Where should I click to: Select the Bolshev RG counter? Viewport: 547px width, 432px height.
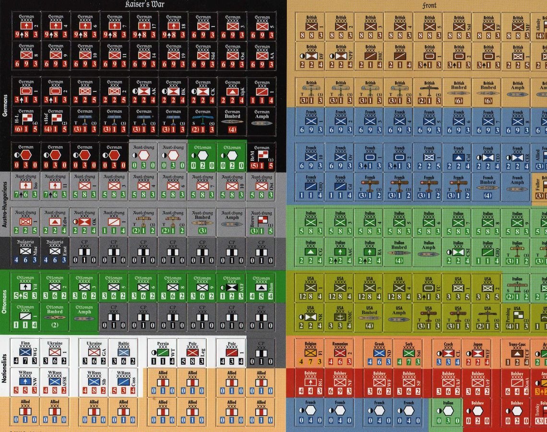click(x=310, y=383)
